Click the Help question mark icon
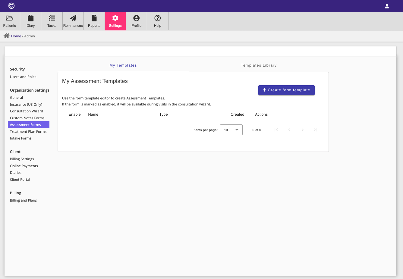Viewport: 403px width, 279px height. (157, 18)
